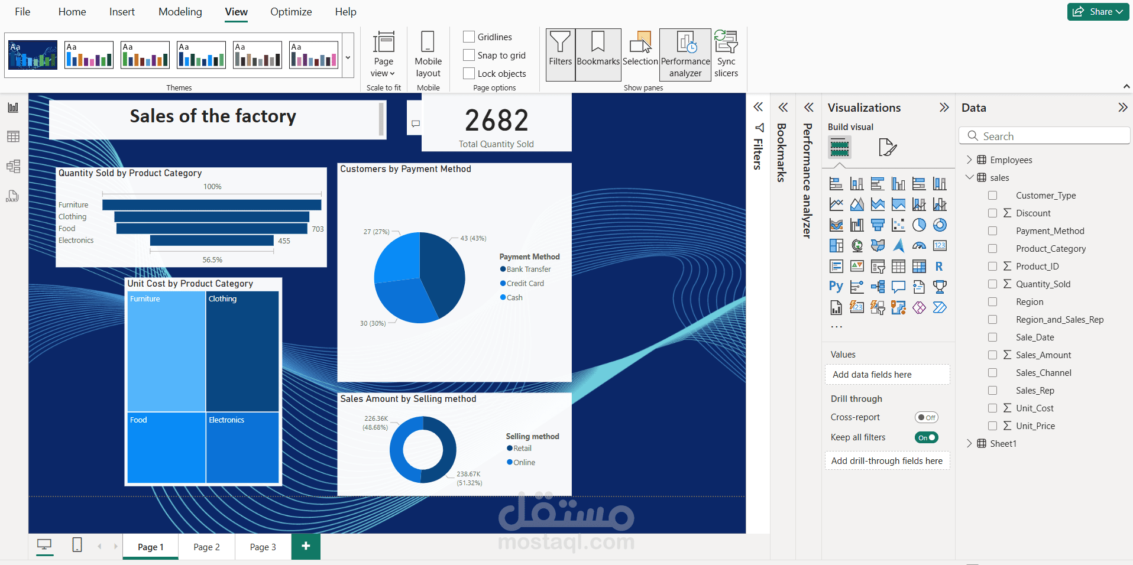Switch to Page 2

tap(206, 547)
